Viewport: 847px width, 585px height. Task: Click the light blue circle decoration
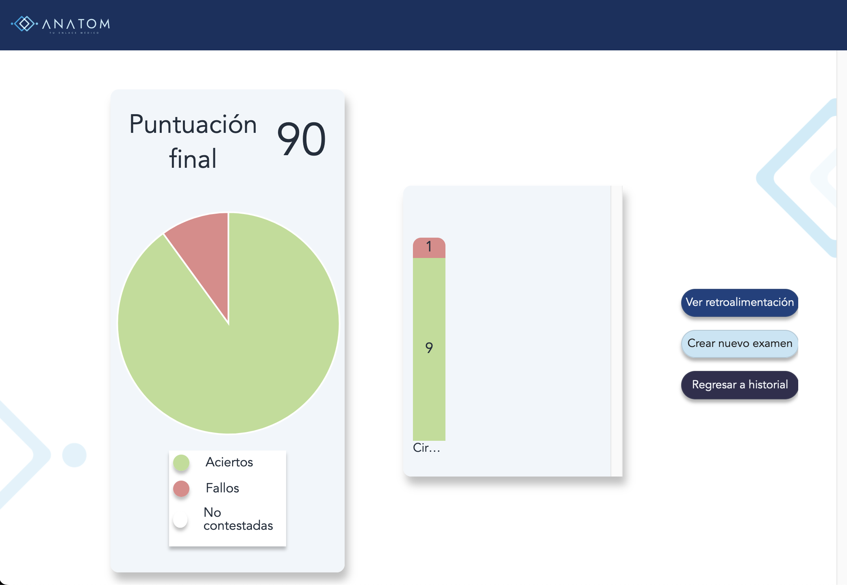pos(74,455)
